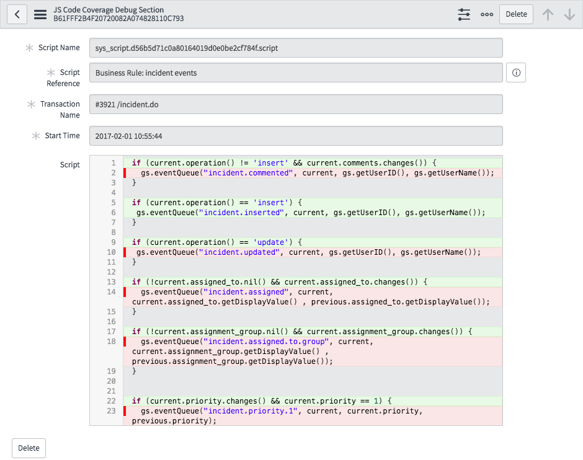Go to previous record with up arrow

pyautogui.click(x=548, y=14)
